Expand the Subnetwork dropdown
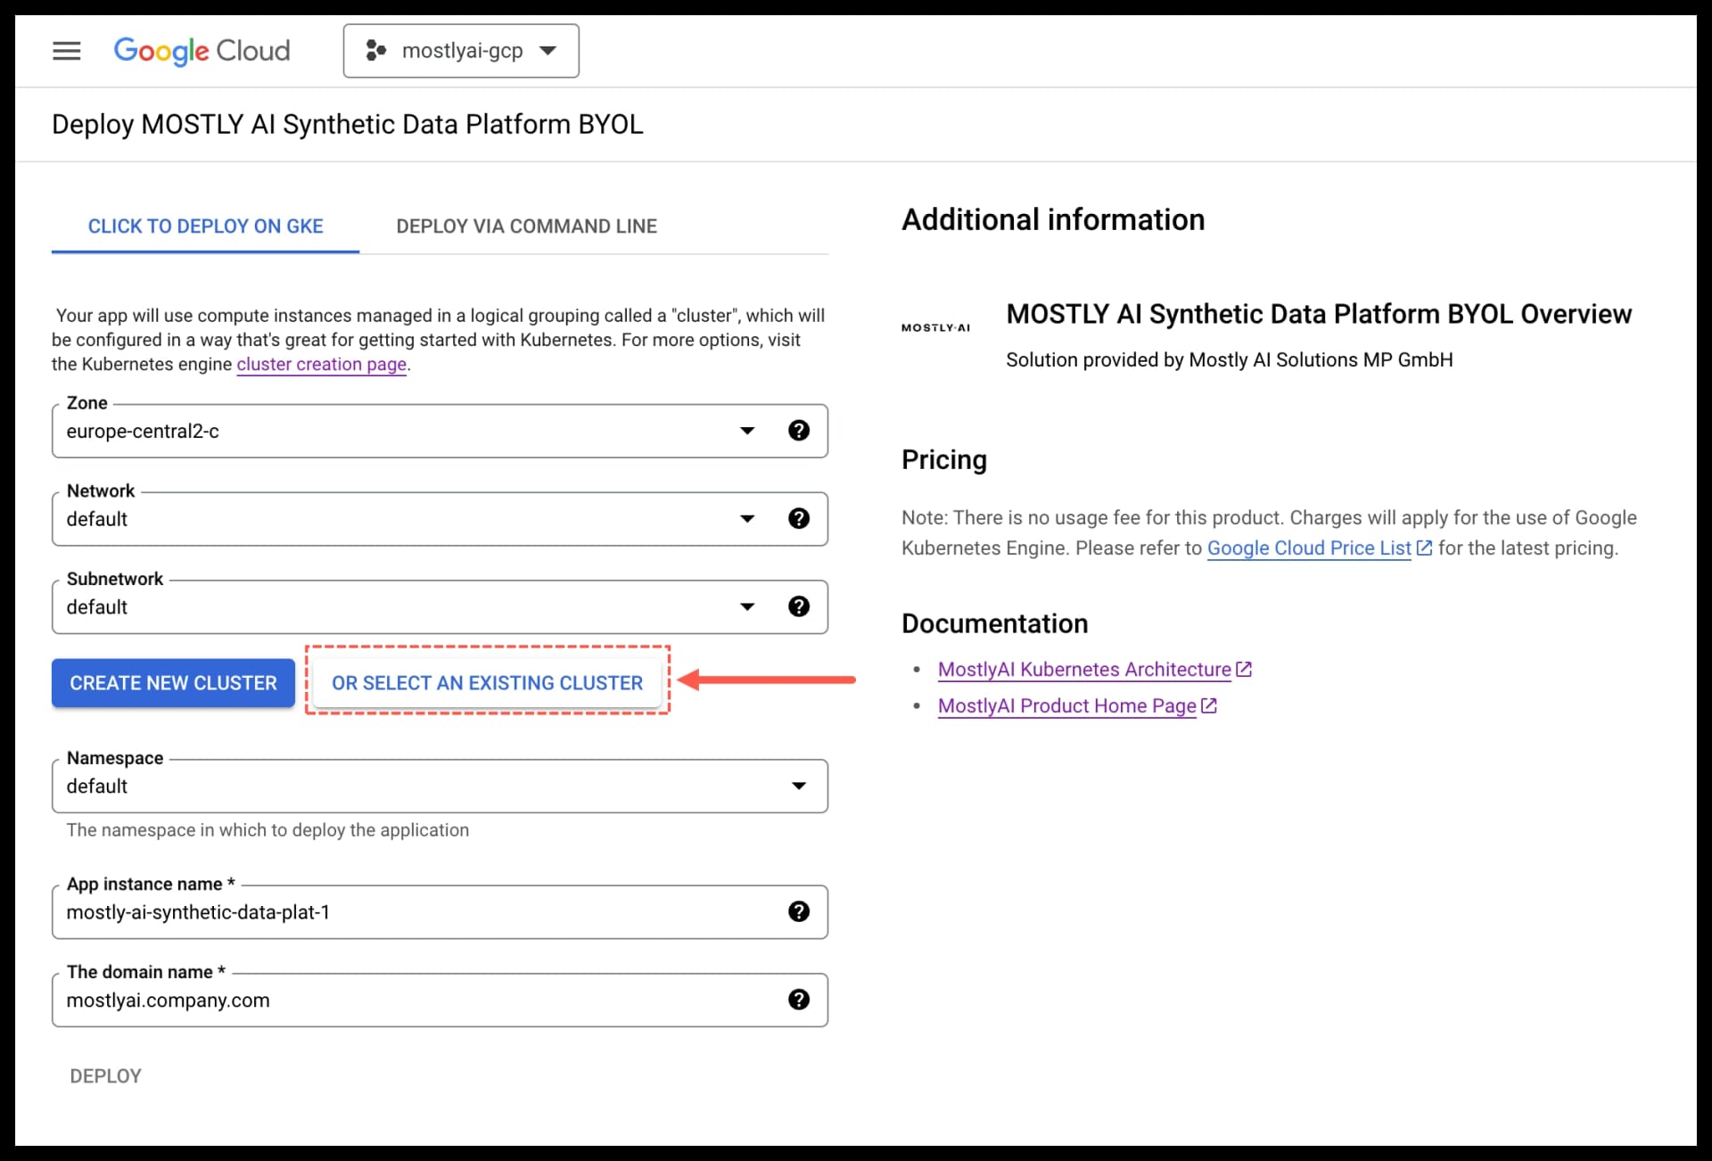 (747, 606)
